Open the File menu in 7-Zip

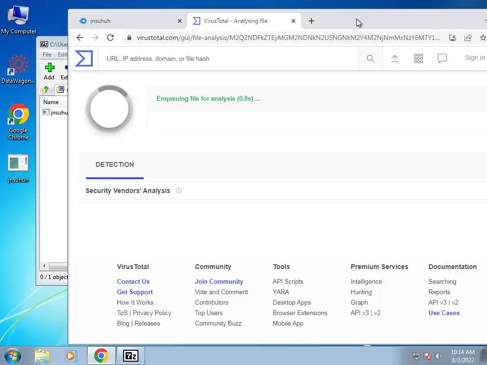[47, 55]
